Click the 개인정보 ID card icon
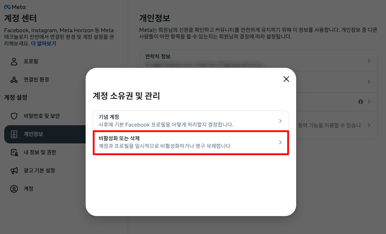This screenshot has height=234, width=386. 14,134
